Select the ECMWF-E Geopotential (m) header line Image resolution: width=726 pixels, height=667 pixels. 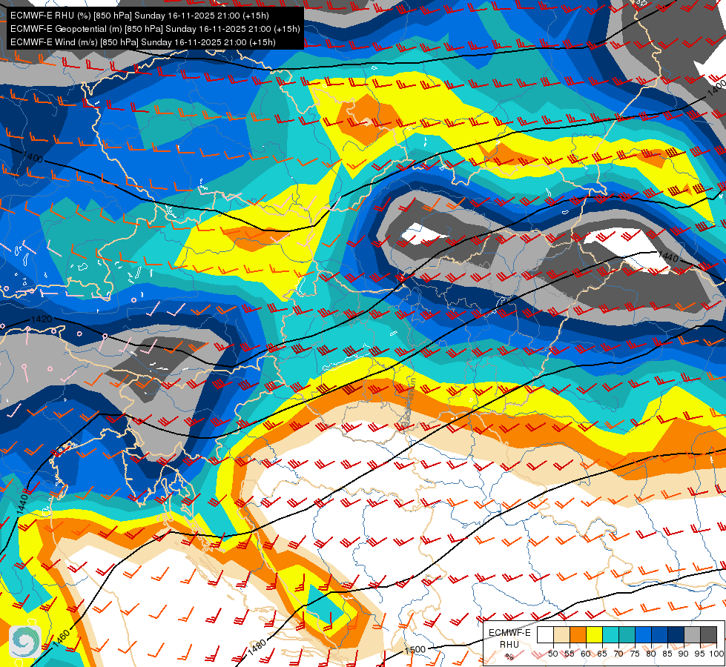[x=155, y=29]
